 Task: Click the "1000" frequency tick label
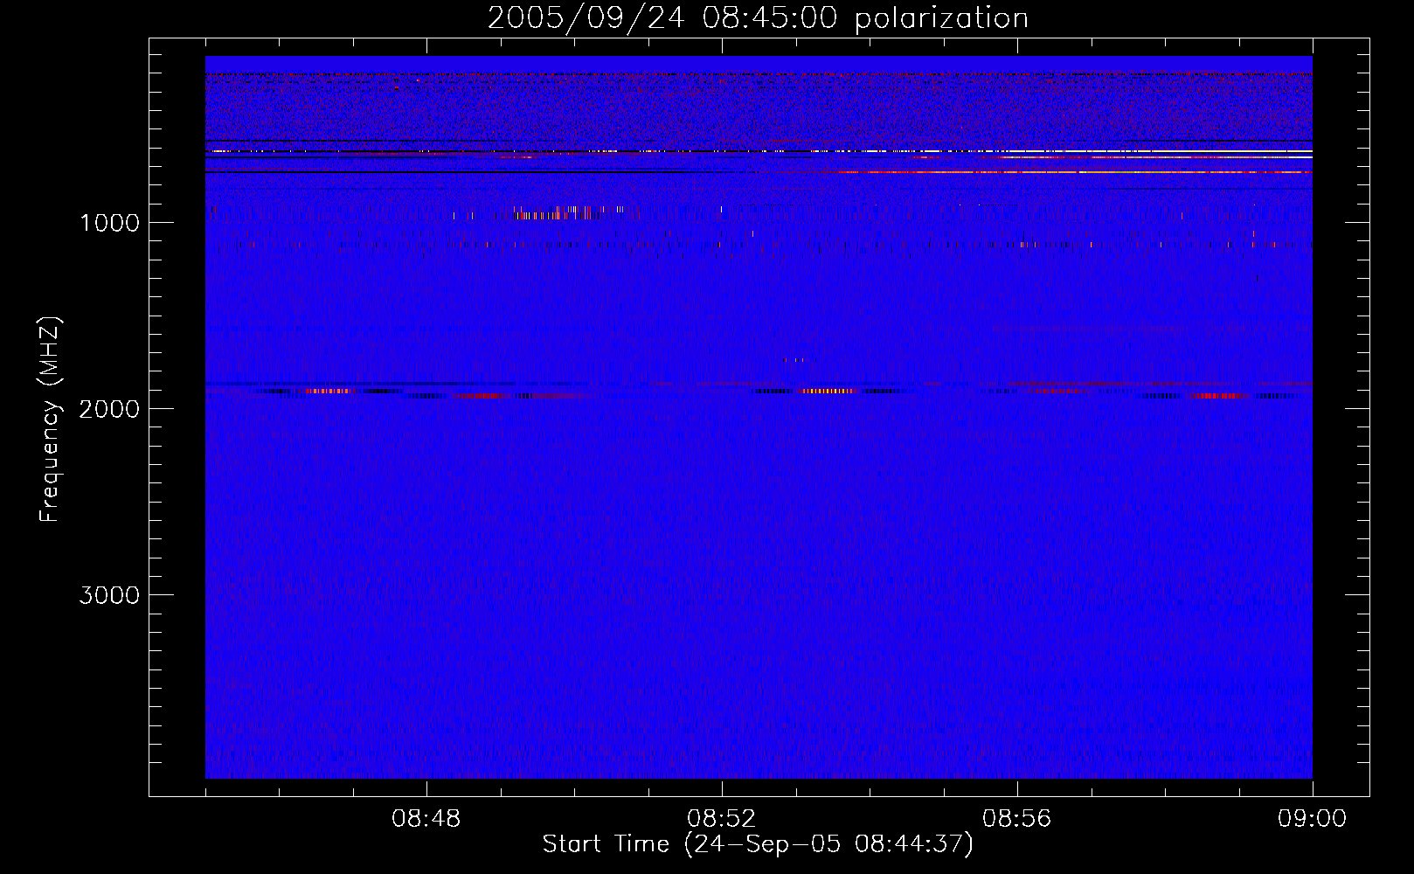pyautogui.click(x=109, y=223)
